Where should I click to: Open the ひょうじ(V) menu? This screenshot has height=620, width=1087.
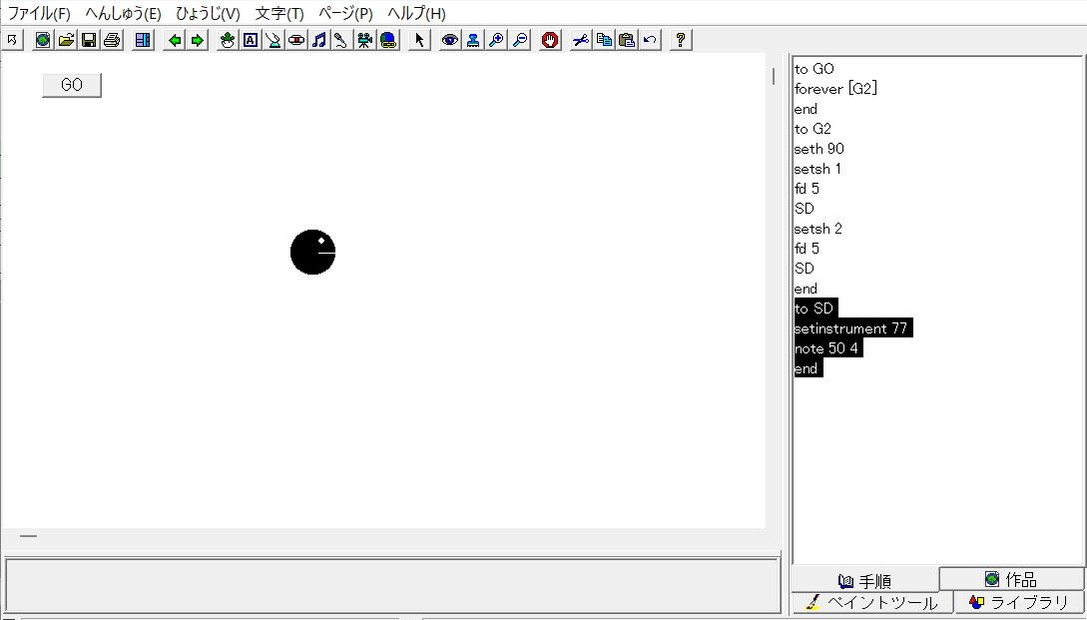tap(208, 13)
